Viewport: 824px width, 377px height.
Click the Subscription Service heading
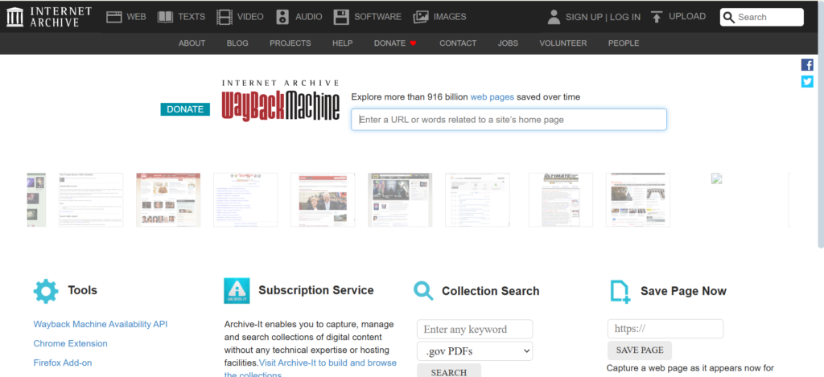tap(315, 290)
